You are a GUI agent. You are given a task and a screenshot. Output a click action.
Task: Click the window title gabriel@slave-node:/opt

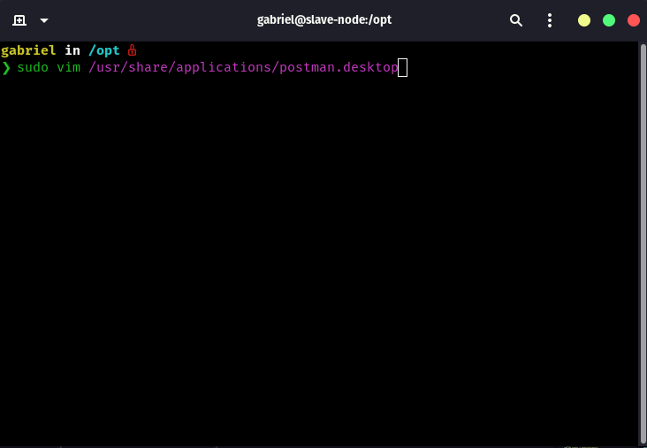click(323, 19)
